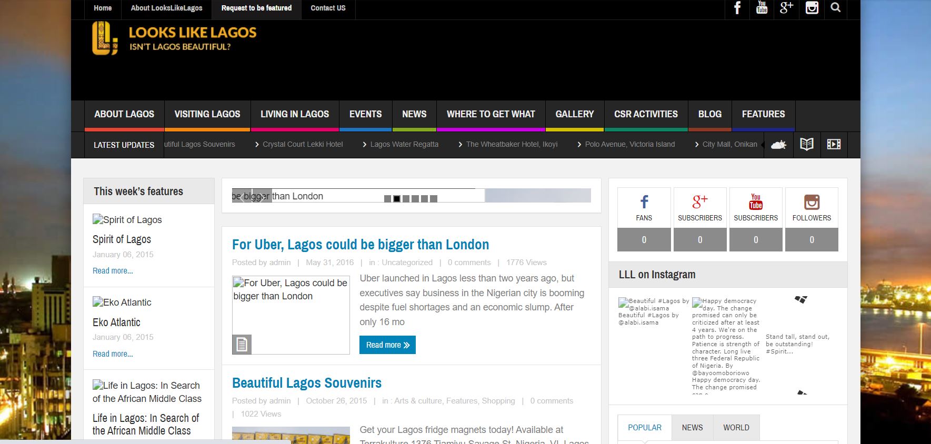Open the Beautiful Lagos Souvenirs article title

(306, 383)
